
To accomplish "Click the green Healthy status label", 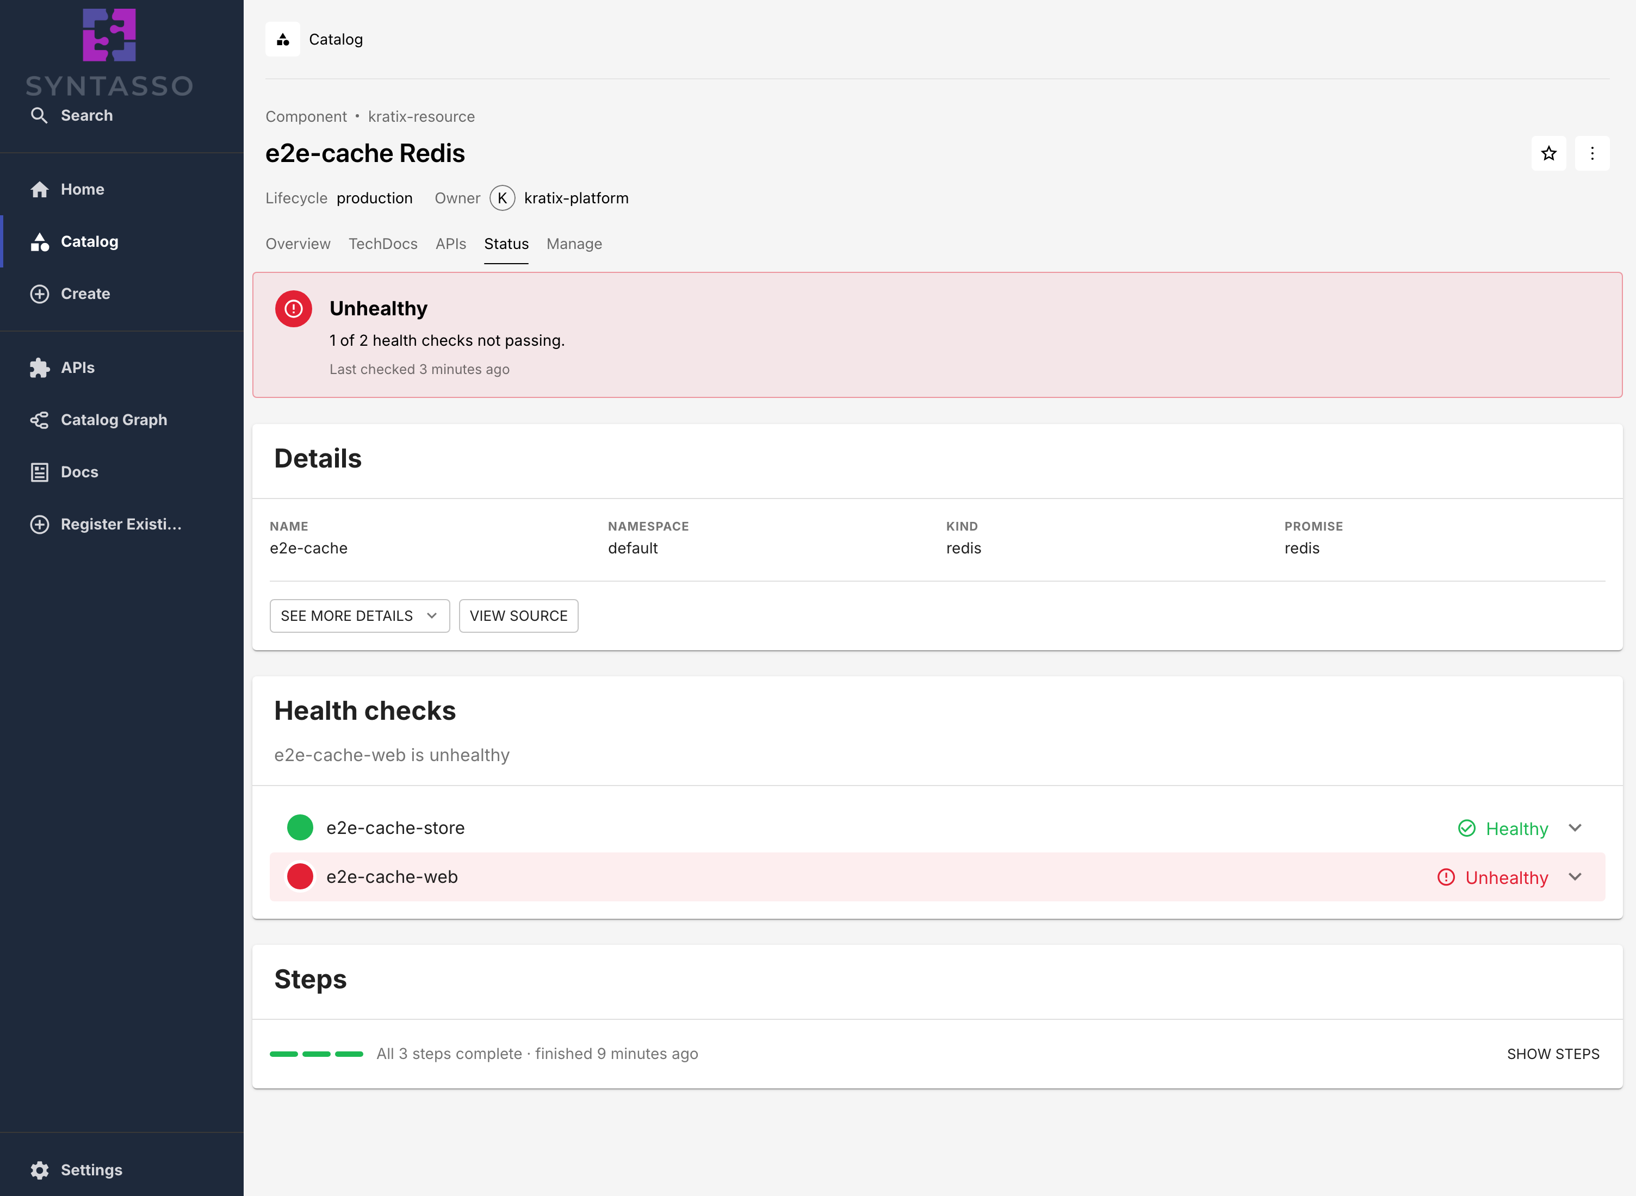I will 1516,829.
